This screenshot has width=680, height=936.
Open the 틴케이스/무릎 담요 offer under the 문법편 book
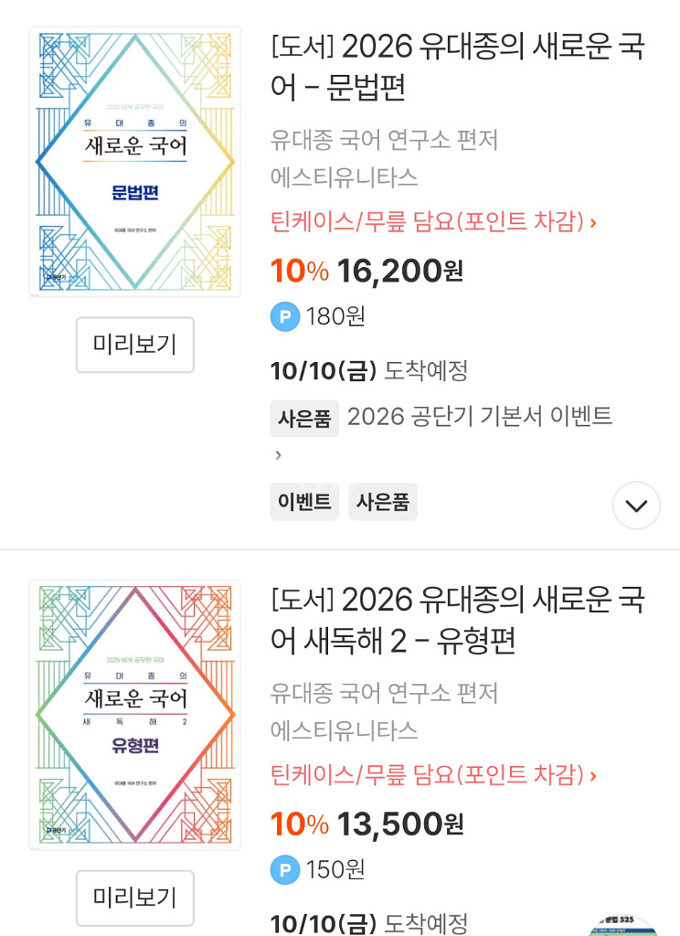pyautogui.click(x=433, y=221)
